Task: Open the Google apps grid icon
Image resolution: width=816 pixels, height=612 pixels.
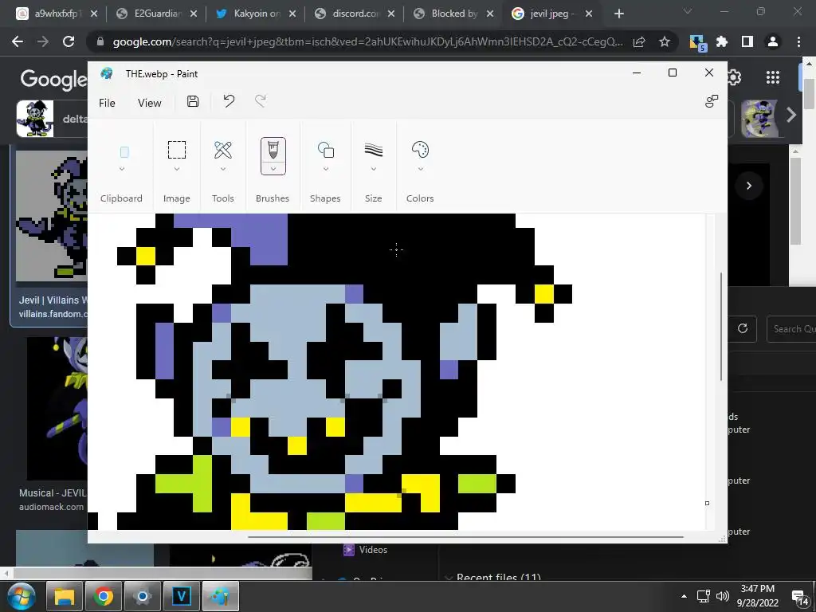Action: click(773, 77)
